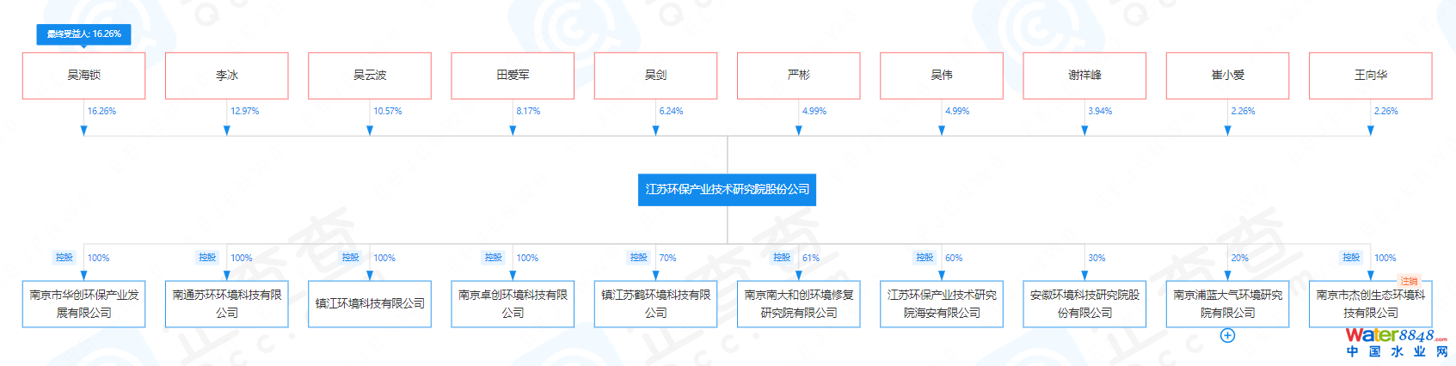Select shareholder 谢祥峰 box
1456x366 pixels.
pos(1084,76)
